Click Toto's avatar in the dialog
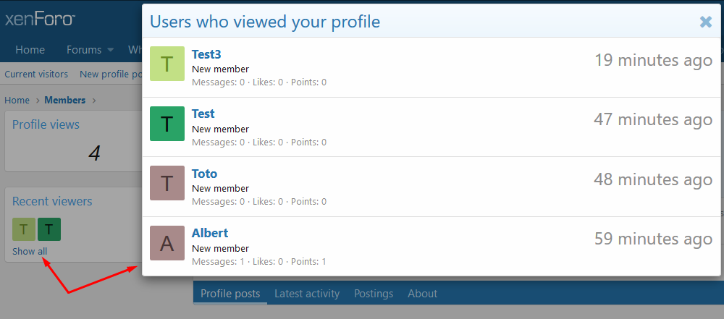This screenshot has width=724, height=319. click(167, 183)
